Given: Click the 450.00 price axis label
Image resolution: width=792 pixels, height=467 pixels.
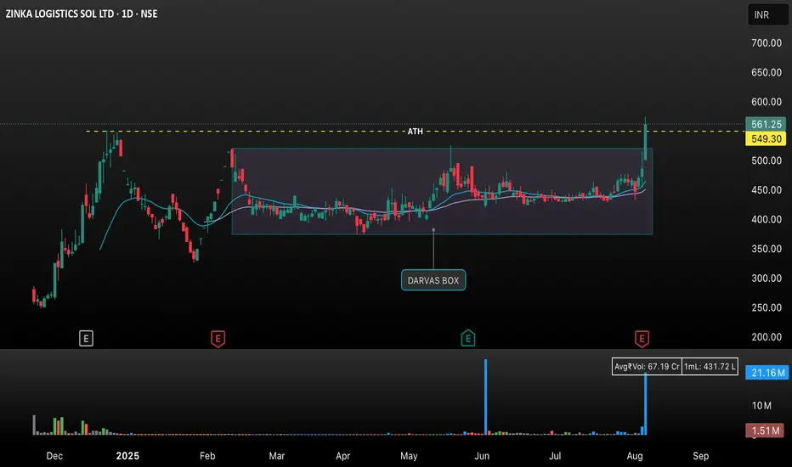Looking at the screenshot, I should pyautogui.click(x=767, y=190).
